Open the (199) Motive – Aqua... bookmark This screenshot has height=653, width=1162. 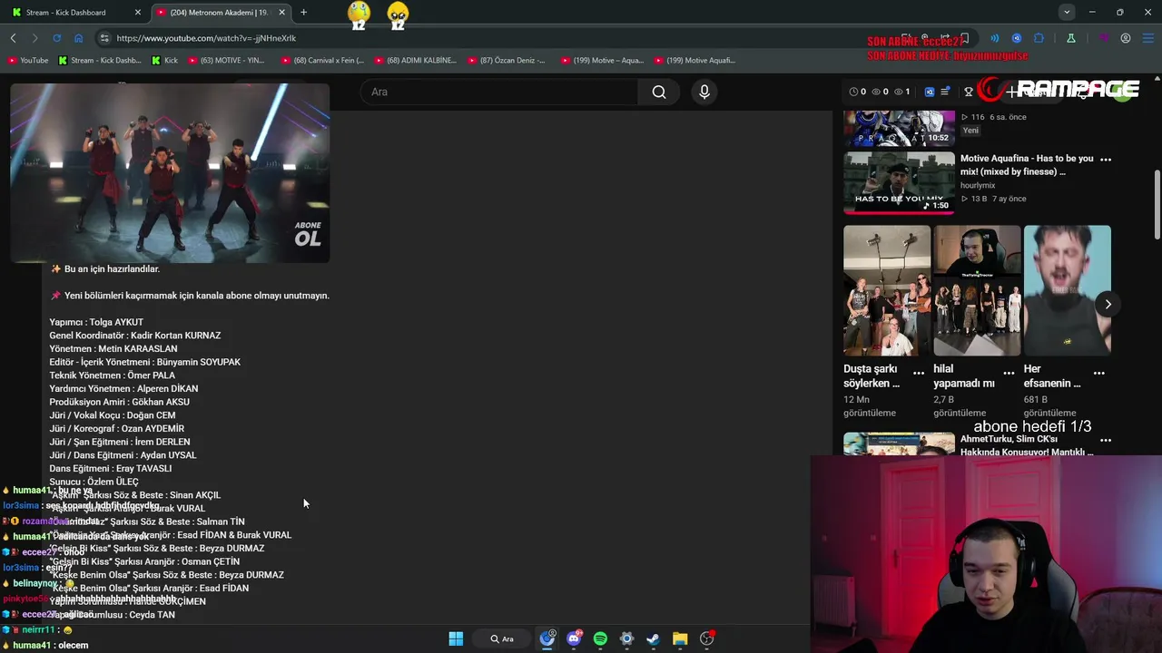(602, 60)
